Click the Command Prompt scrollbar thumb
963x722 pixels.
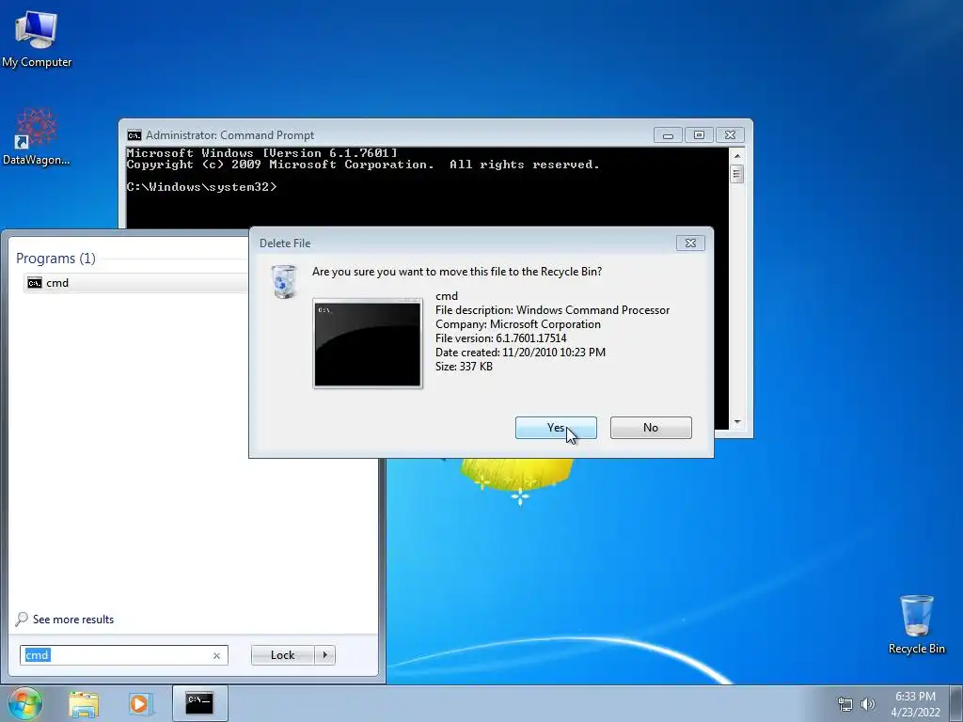[x=737, y=174]
